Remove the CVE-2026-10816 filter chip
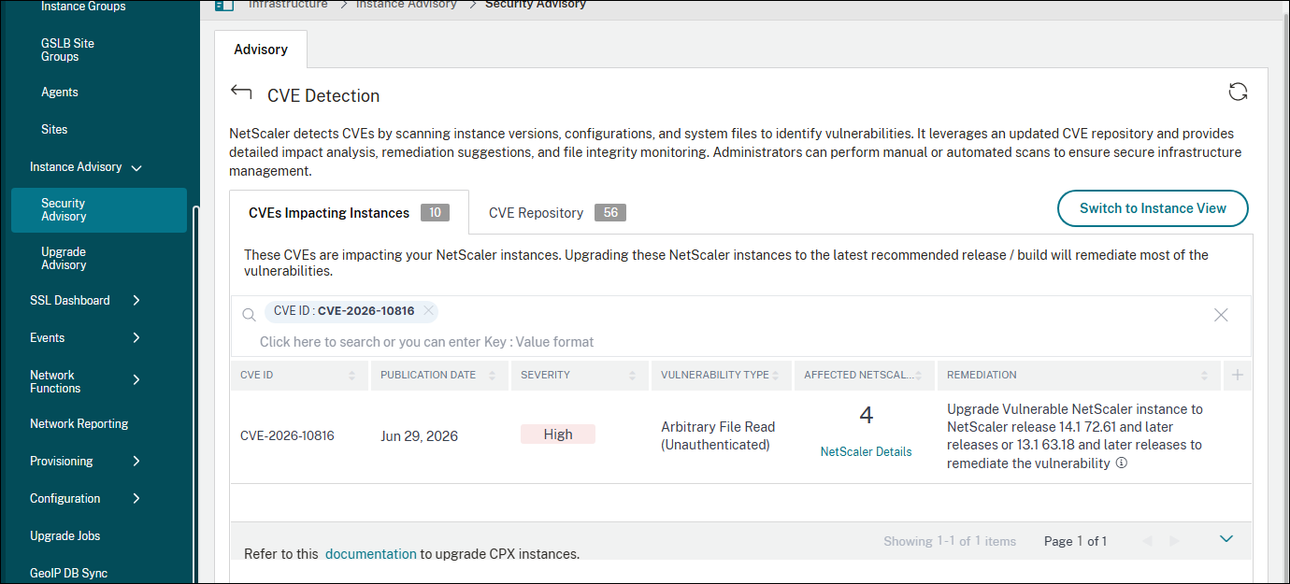1290x584 pixels. pos(428,311)
